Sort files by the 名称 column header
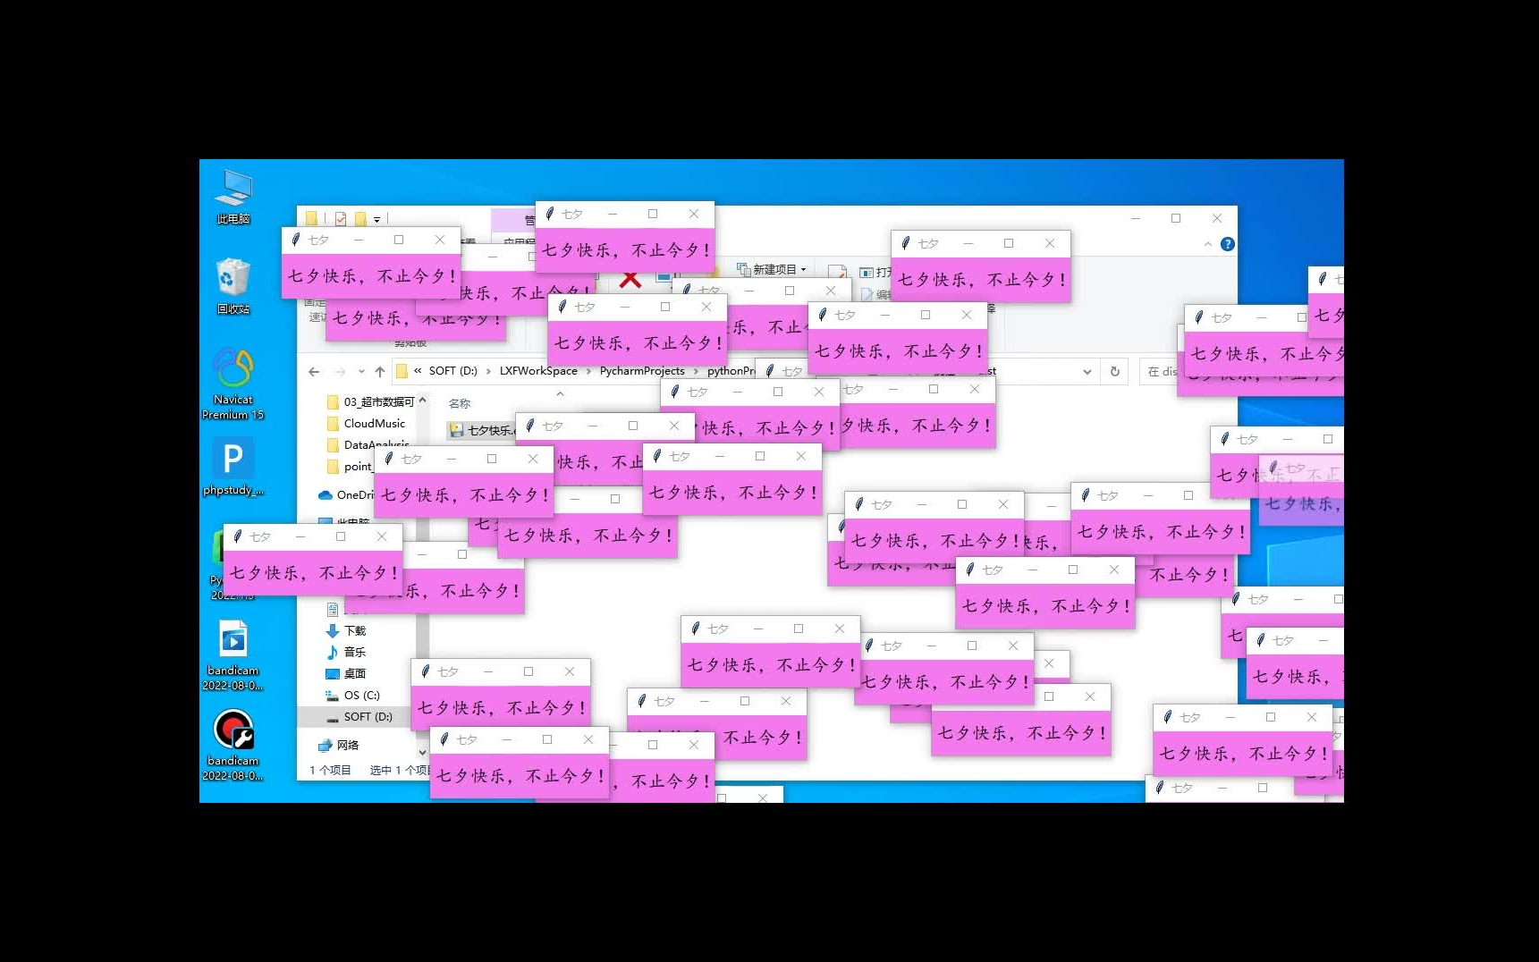This screenshot has height=962, width=1539. tap(460, 404)
